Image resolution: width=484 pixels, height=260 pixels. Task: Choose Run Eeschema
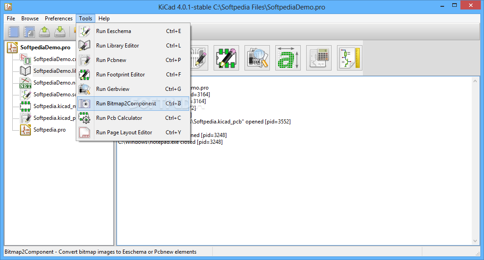point(133,31)
